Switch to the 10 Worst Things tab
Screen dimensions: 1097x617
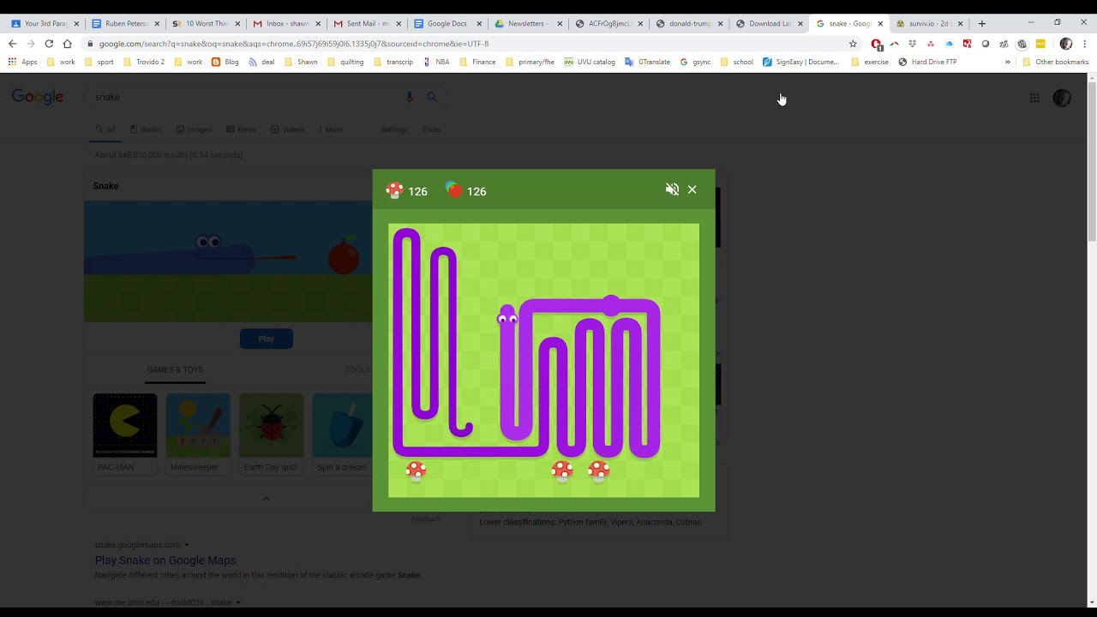point(204,24)
